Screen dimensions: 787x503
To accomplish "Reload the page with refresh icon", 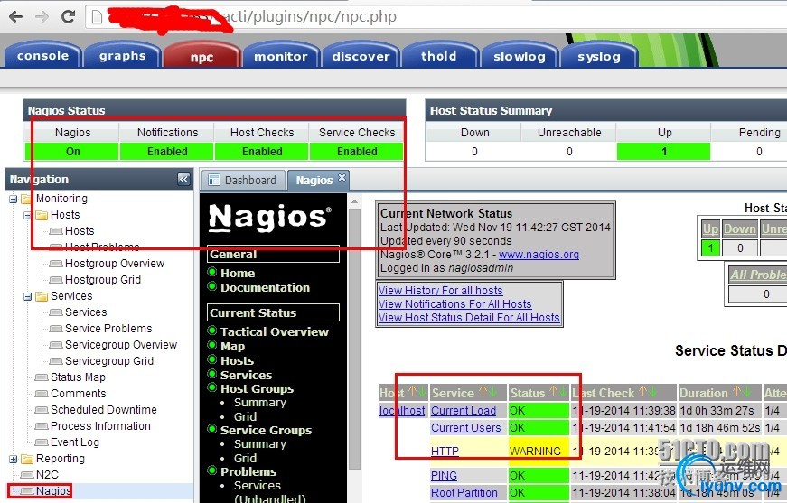I will coord(68,17).
